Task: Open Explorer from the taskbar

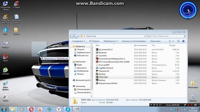Action: point(13,109)
